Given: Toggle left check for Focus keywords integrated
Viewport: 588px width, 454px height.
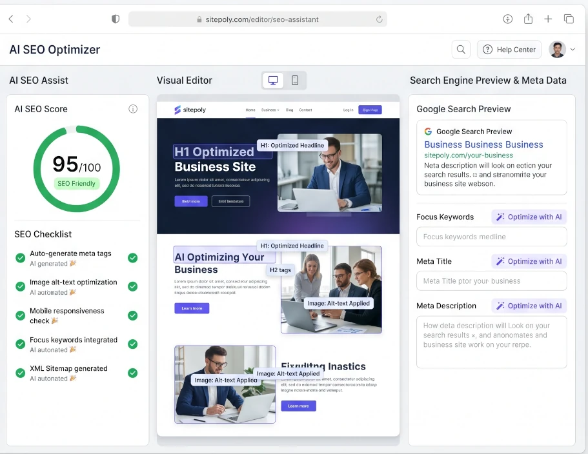Looking at the screenshot, I should [20, 344].
